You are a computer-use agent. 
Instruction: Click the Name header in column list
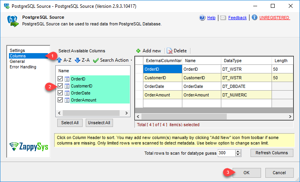coord(64,71)
